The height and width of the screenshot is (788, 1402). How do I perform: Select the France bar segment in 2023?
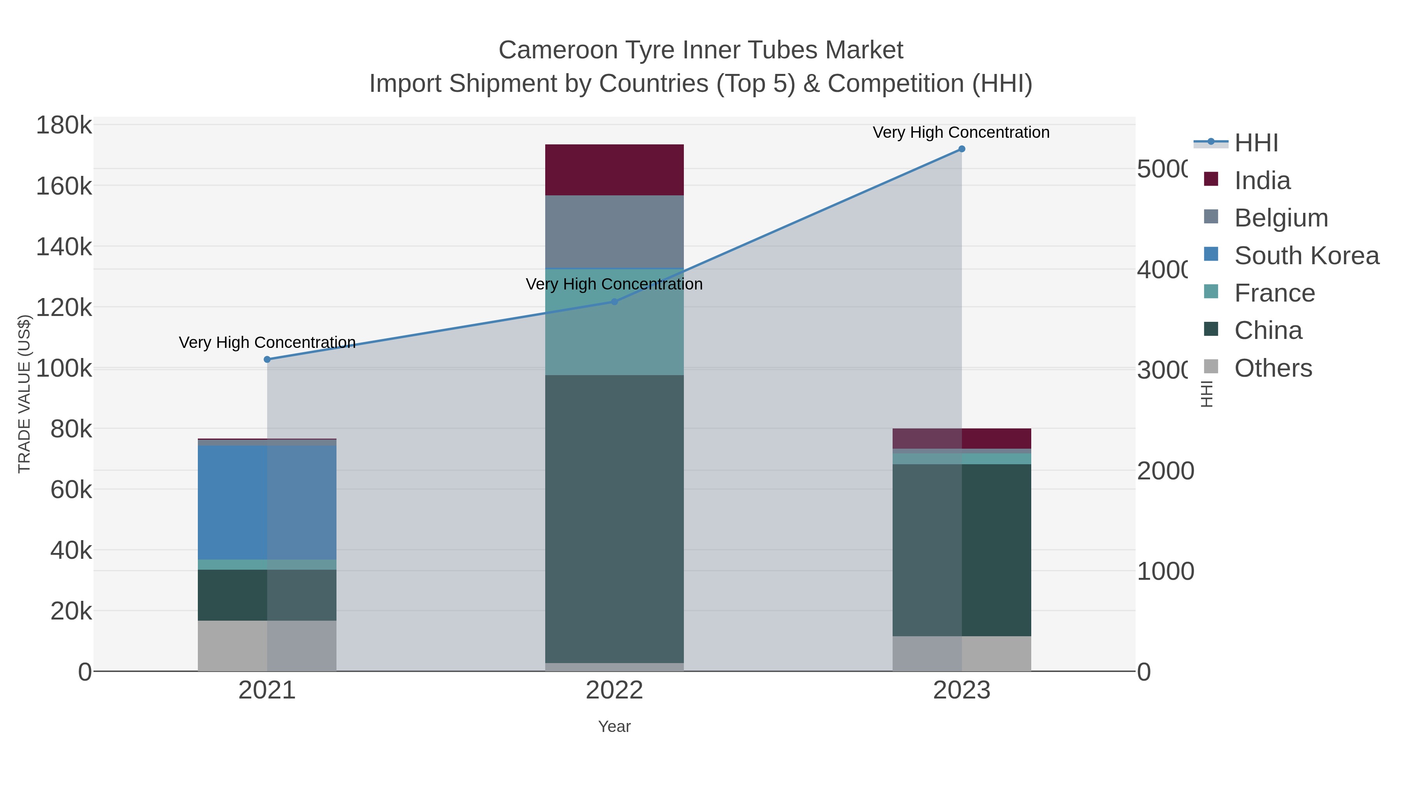tap(962, 459)
